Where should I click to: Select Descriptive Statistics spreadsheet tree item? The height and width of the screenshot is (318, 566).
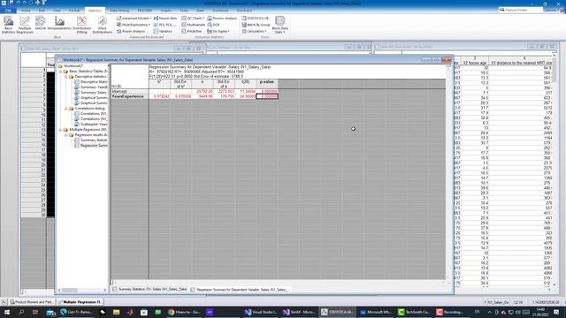pyautogui.click(x=91, y=82)
